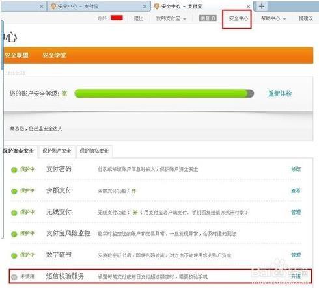This screenshot has height=288, width=319.
Task: Click 重新体检 to recheck security
Action: [x=280, y=94]
